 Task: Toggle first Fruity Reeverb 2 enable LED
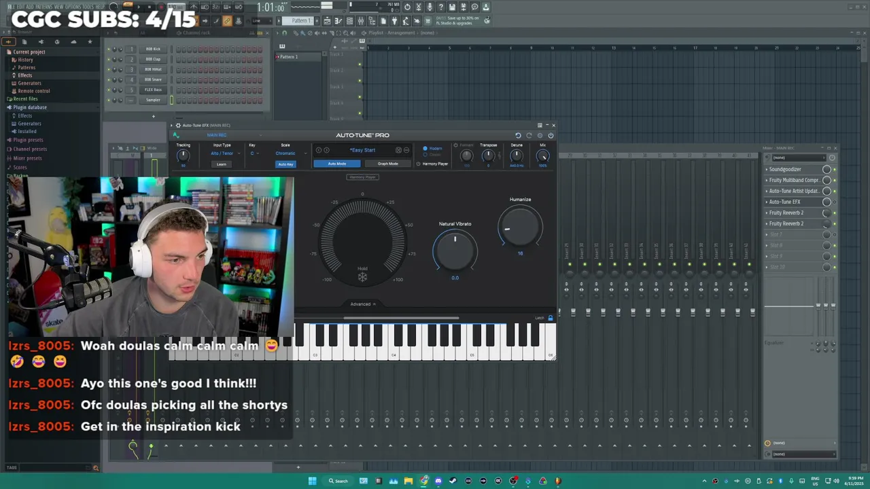coord(835,213)
